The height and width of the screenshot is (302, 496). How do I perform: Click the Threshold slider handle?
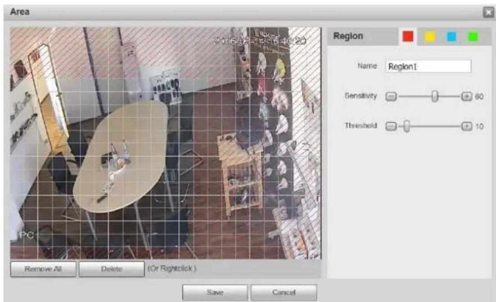(407, 126)
